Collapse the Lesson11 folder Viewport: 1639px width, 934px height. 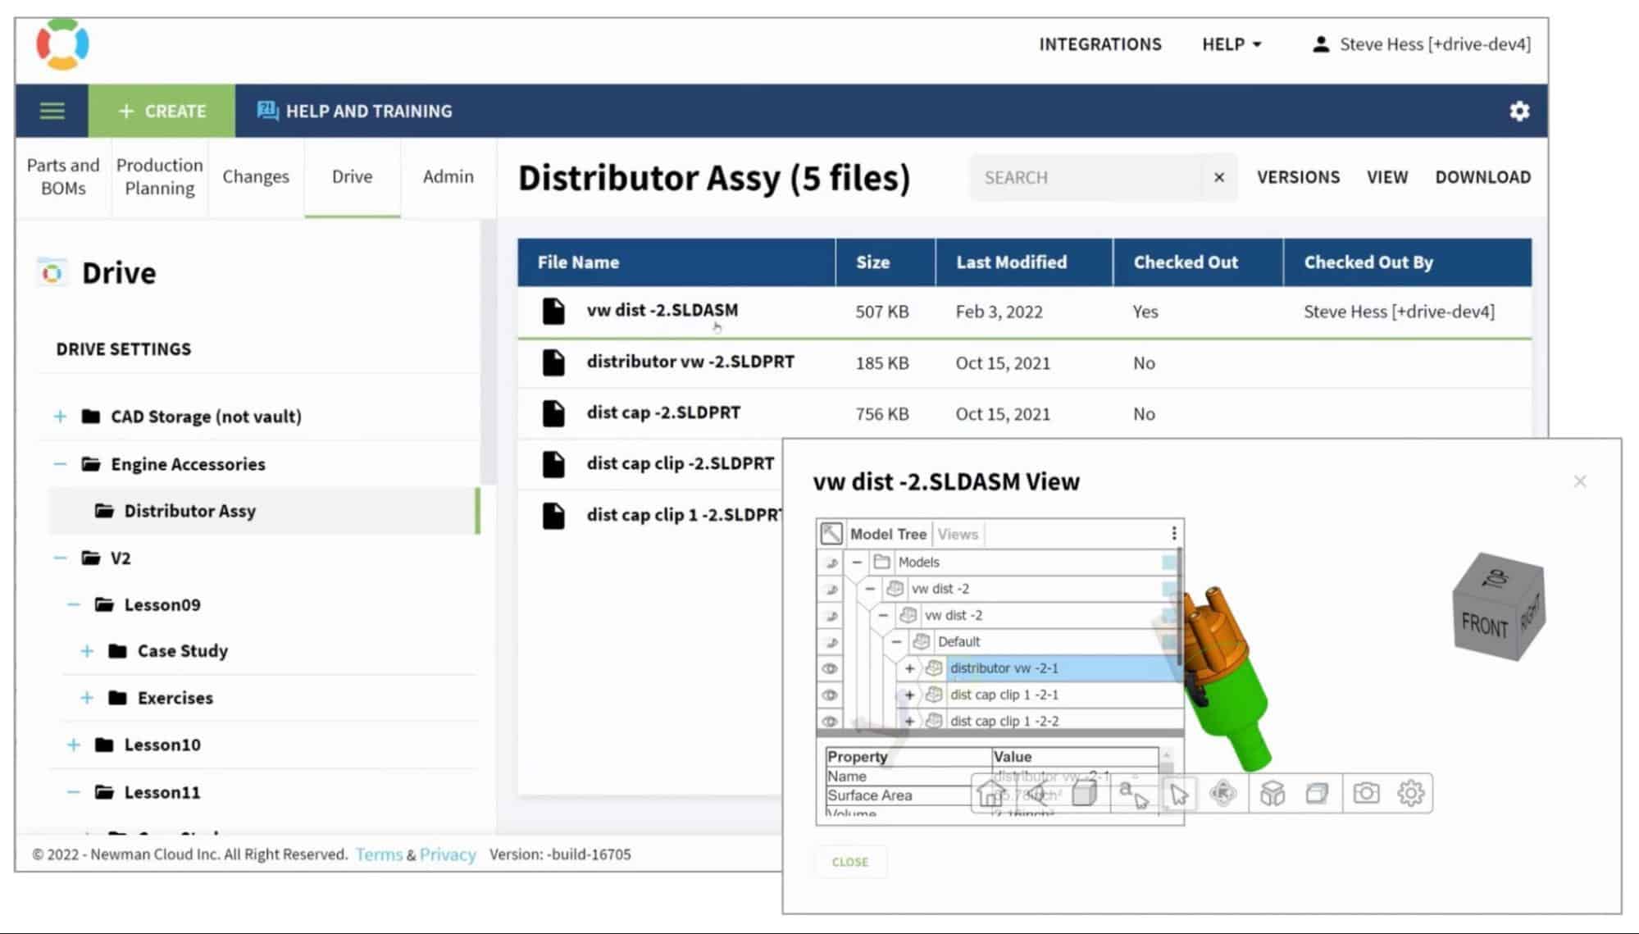73,792
